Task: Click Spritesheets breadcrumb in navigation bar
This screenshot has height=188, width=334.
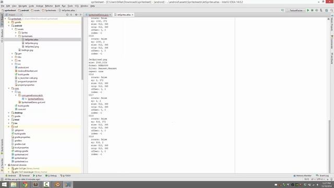Action: pyautogui.click(x=49, y=10)
